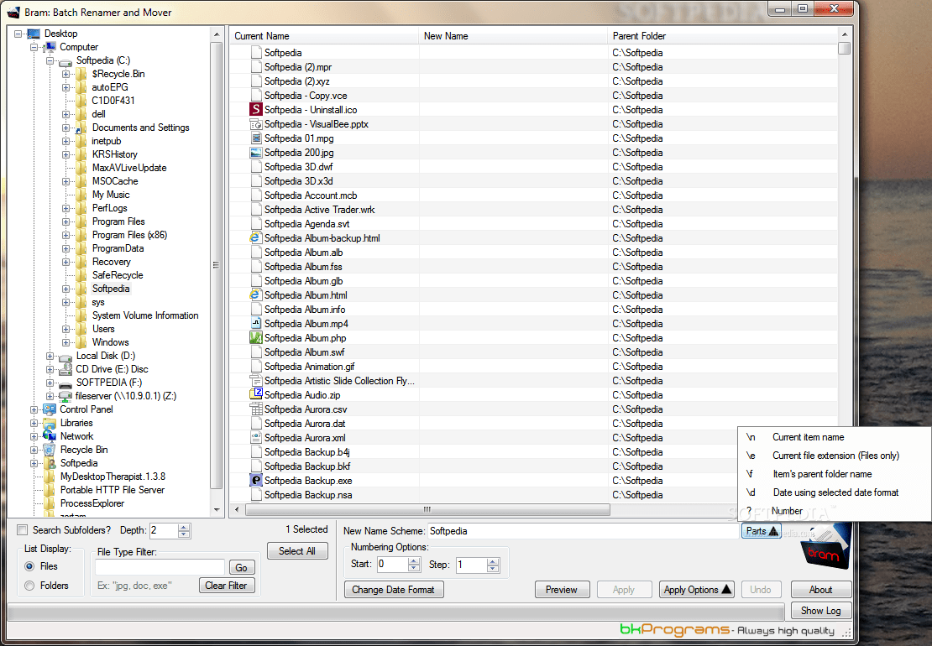Image resolution: width=932 pixels, height=646 pixels.
Task: Choose 'Date using selected date format' entry
Action: 834,492
